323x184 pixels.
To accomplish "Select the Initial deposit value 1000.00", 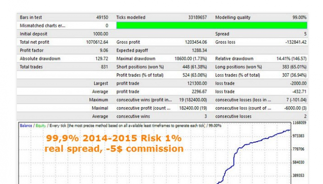I will coord(101,34).
